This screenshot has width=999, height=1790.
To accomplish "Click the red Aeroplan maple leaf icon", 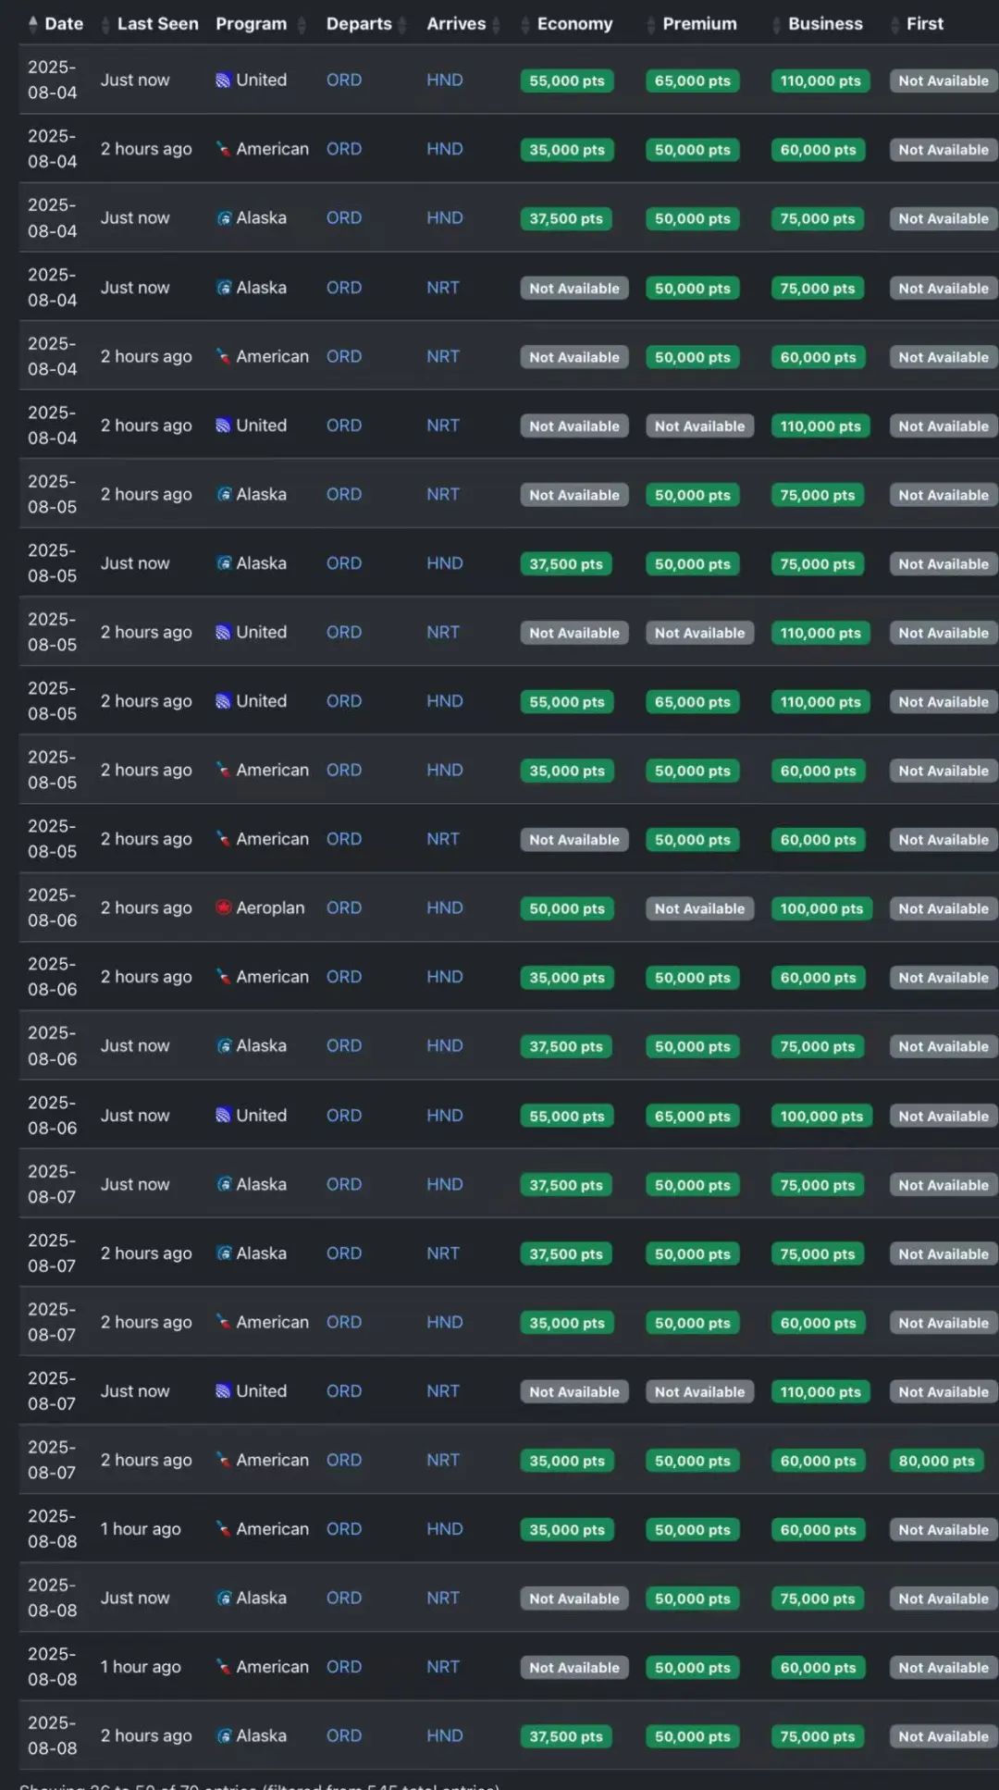I will (223, 907).
